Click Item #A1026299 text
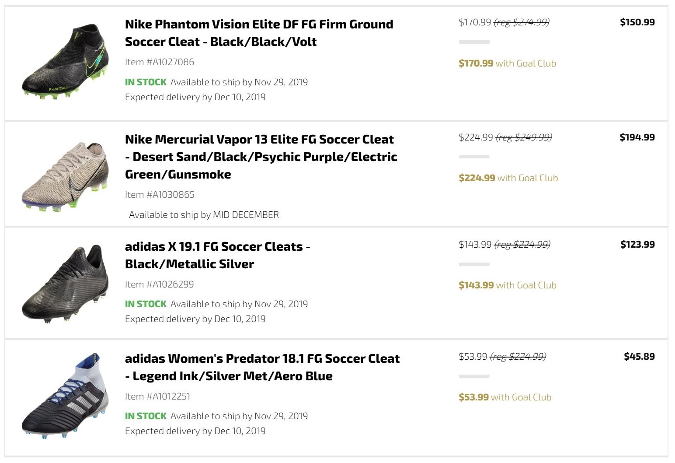 (x=160, y=284)
